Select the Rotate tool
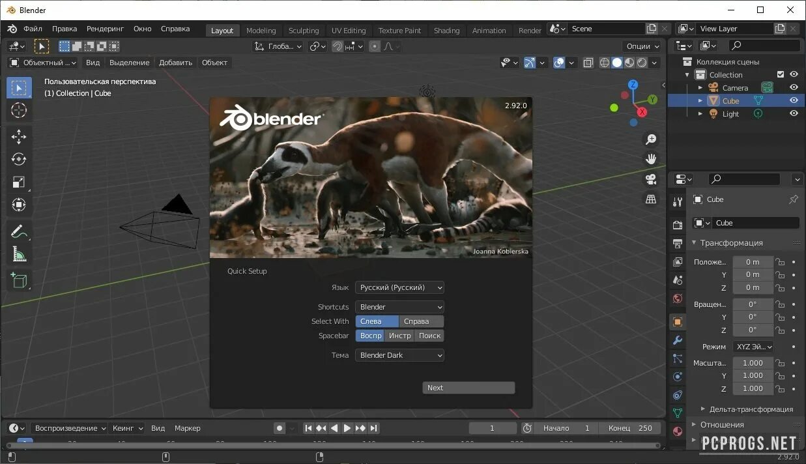Viewport: 806px width, 464px height. tap(19, 159)
